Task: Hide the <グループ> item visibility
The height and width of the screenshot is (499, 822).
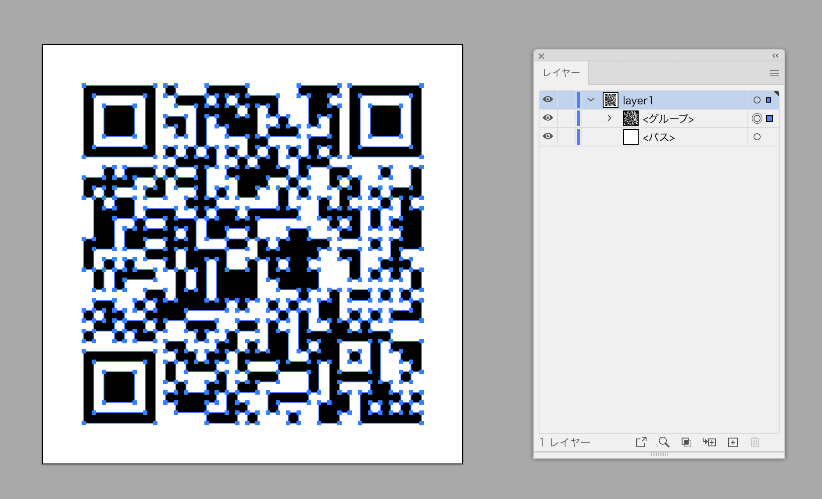Action: 548,118
